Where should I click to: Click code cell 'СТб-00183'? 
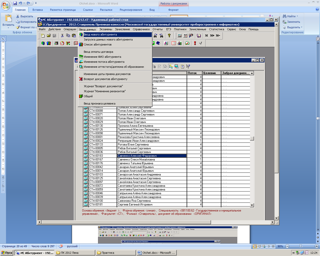coord(103,156)
